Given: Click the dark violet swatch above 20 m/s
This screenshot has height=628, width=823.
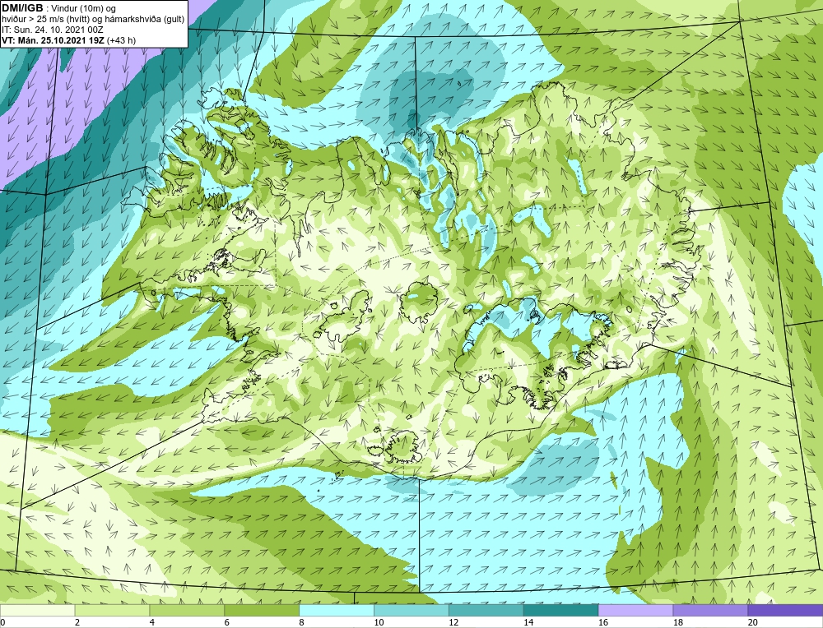Looking at the screenshot, I should [785, 610].
